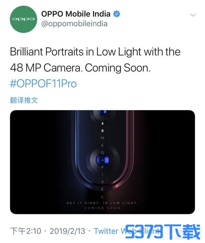The height and width of the screenshot is (243, 205).
Task: Click the oppo wordmark inside the avatar
Action: pos(24,19)
